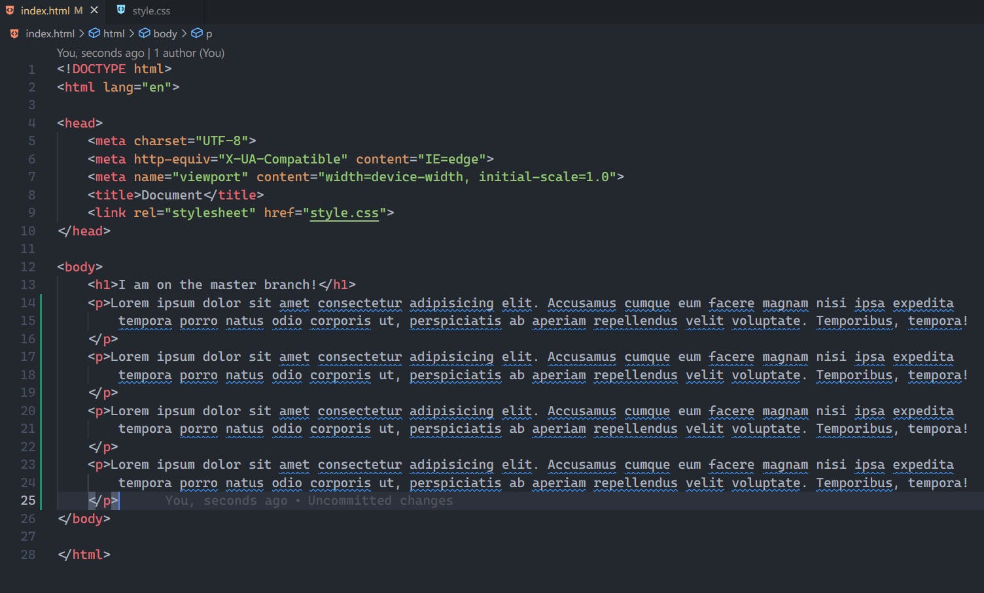The width and height of the screenshot is (984, 593).
Task: Open the 'You, seconds ago | 1 author' CodeLens
Action: [141, 53]
